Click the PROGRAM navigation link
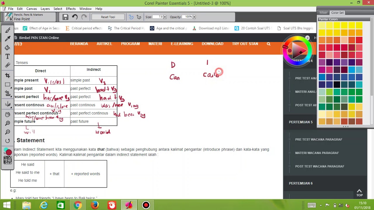The image size is (374, 210). point(130,44)
